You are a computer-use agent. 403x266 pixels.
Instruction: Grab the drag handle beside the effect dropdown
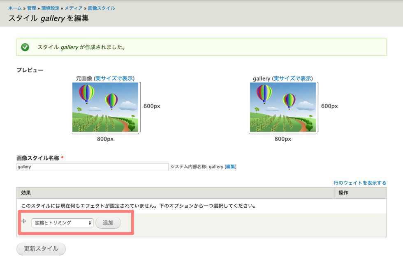point(23,221)
